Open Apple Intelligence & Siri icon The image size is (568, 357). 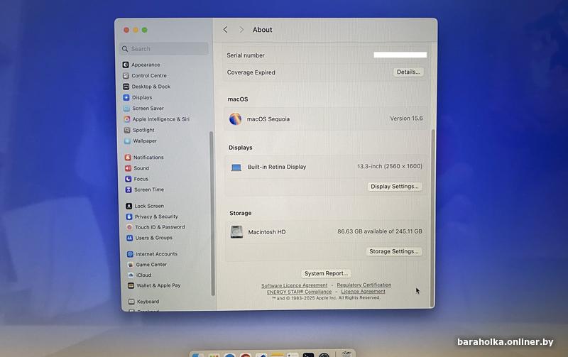(127, 119)
